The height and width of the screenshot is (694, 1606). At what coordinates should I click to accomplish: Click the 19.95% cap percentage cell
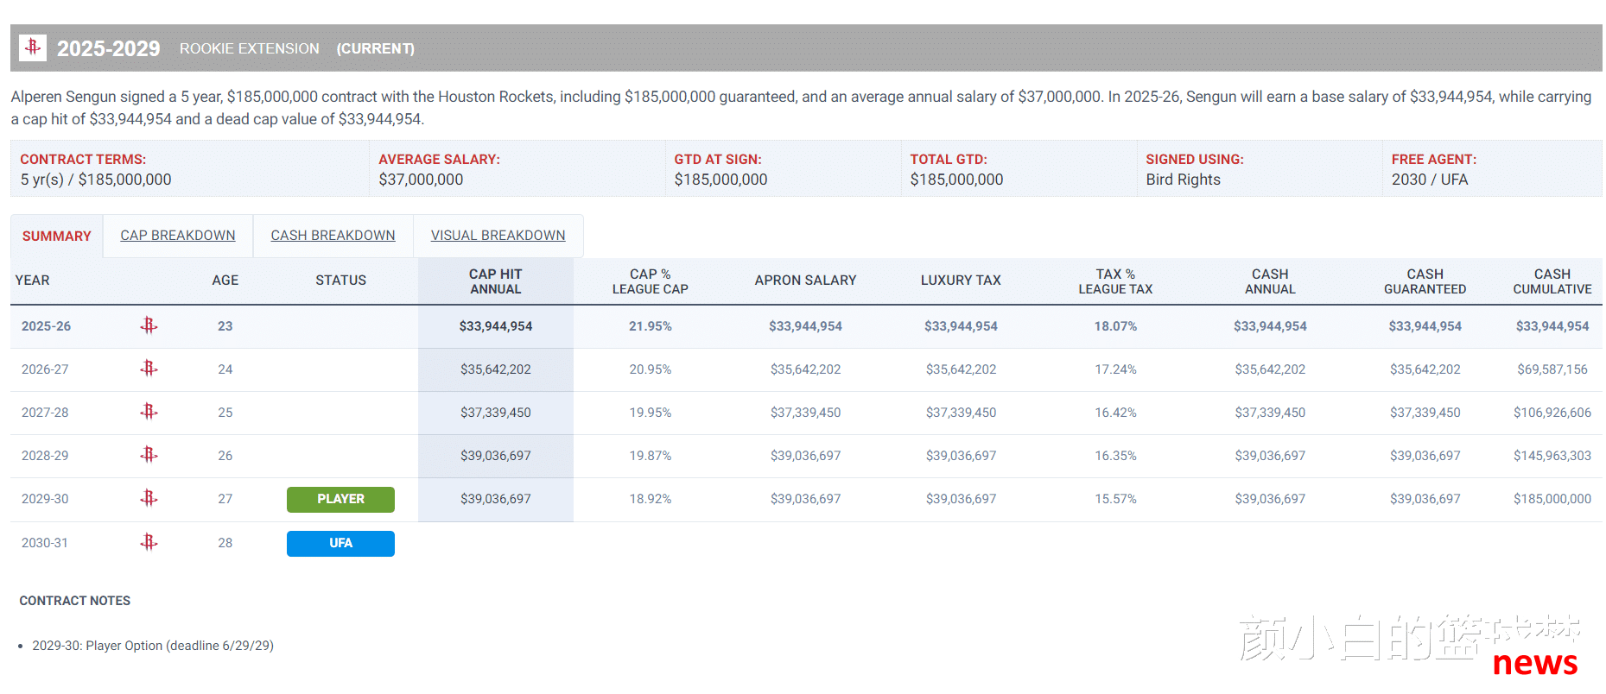(x=651, y=413)
